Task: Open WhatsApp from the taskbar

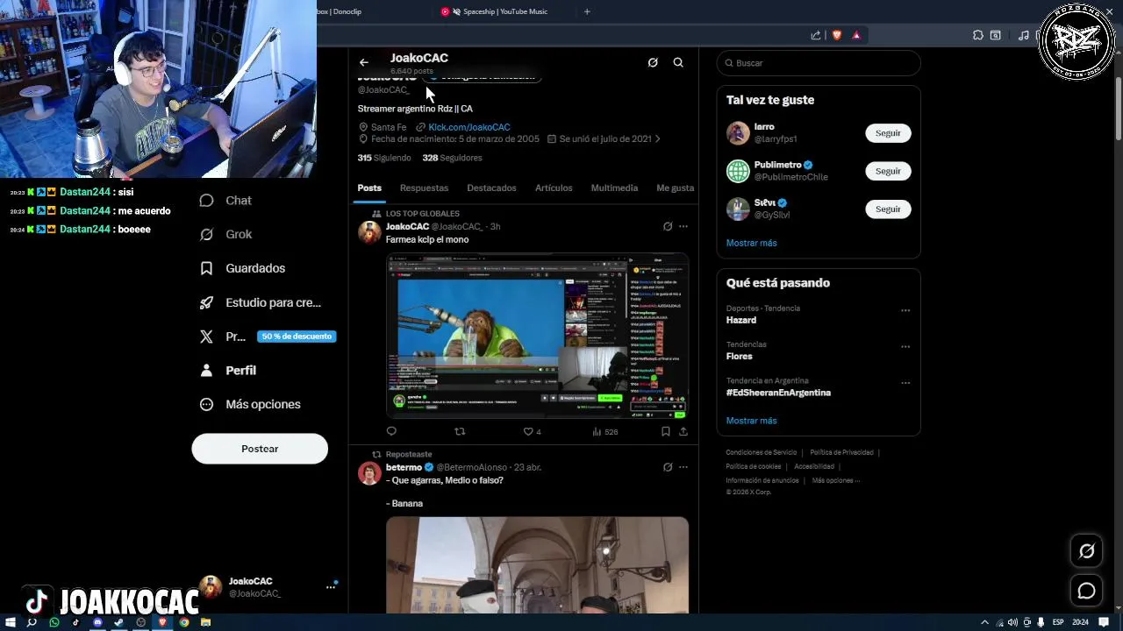Action: point(54,622)
